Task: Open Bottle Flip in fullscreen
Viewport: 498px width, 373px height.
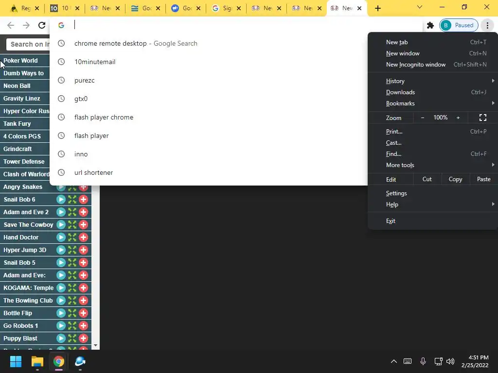Action: (x=72, y=313)
